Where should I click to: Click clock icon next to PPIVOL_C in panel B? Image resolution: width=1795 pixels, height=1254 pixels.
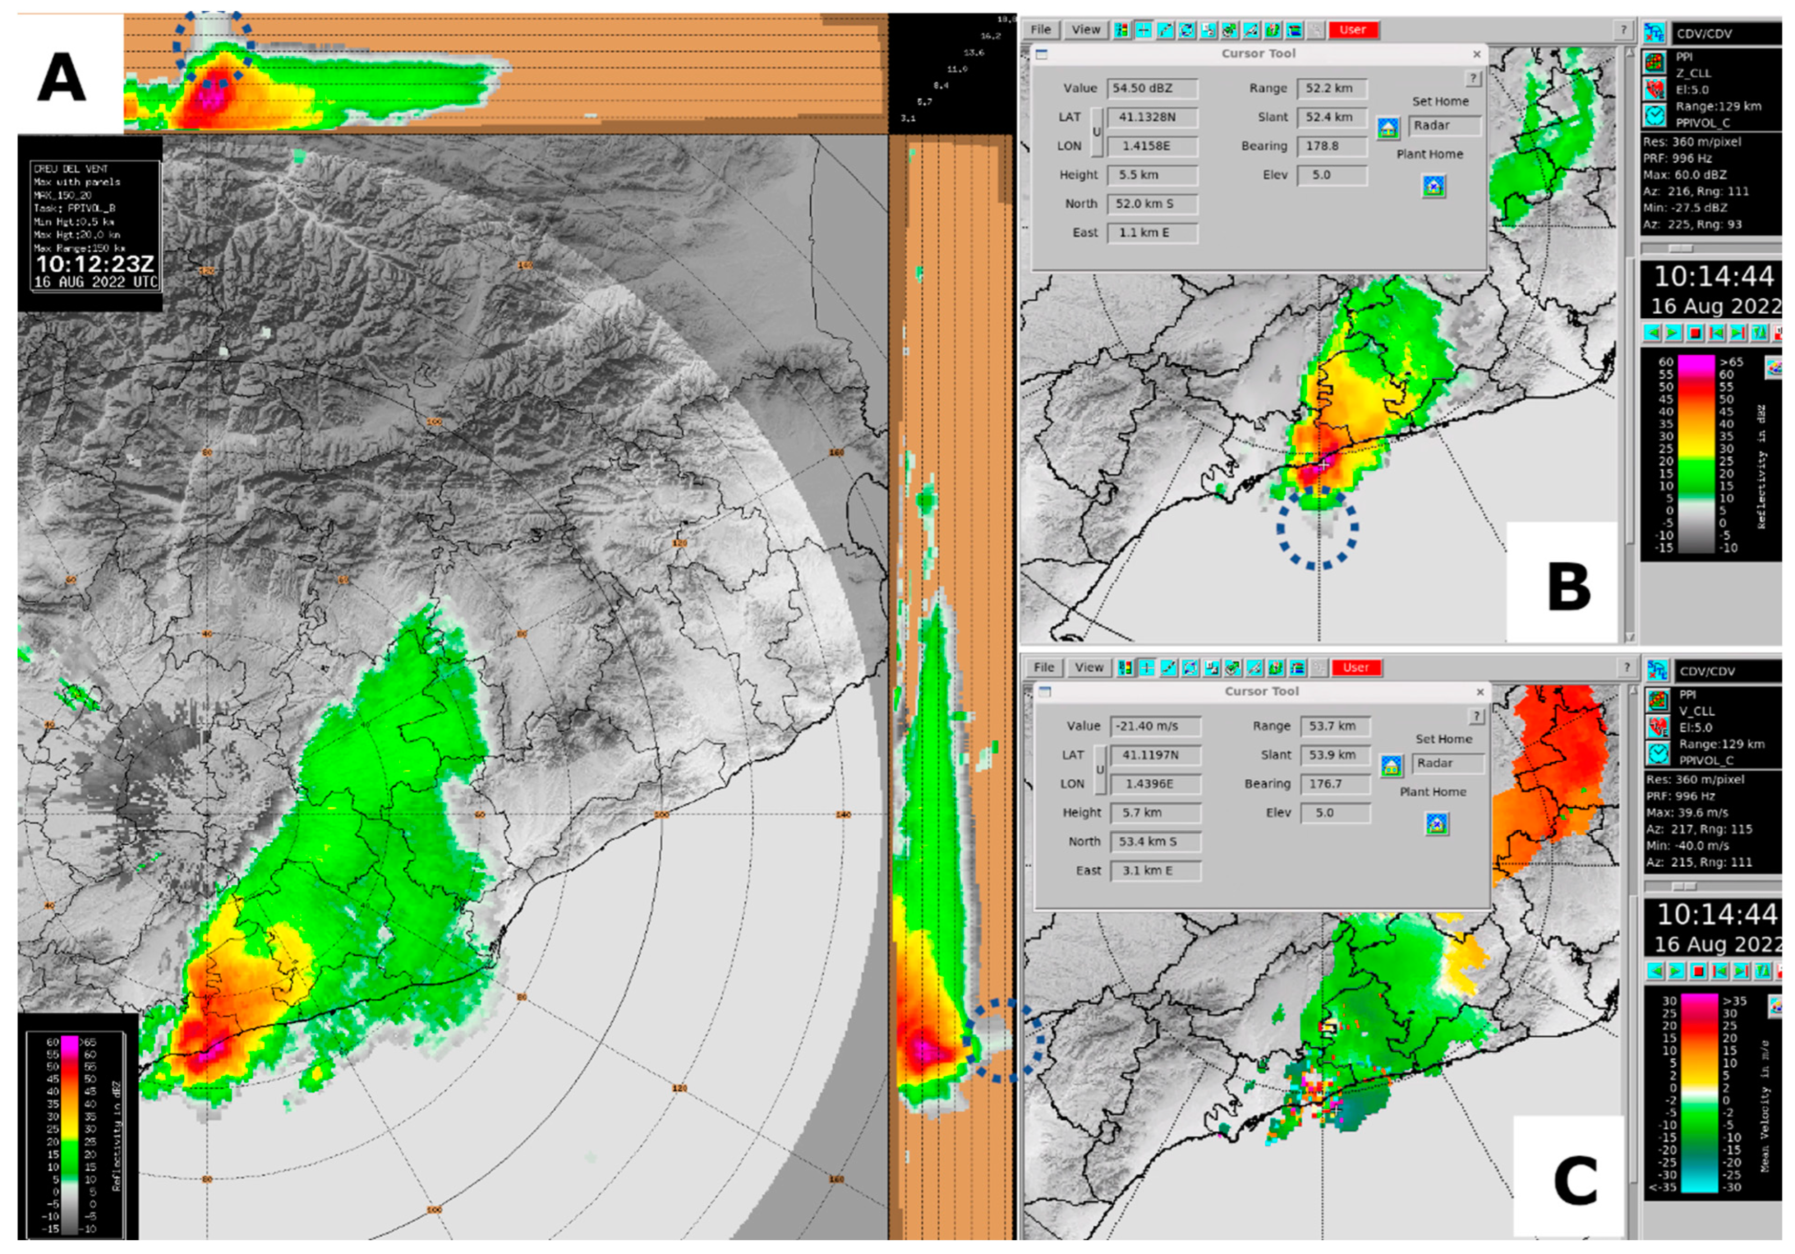[x=1654, y=116]
